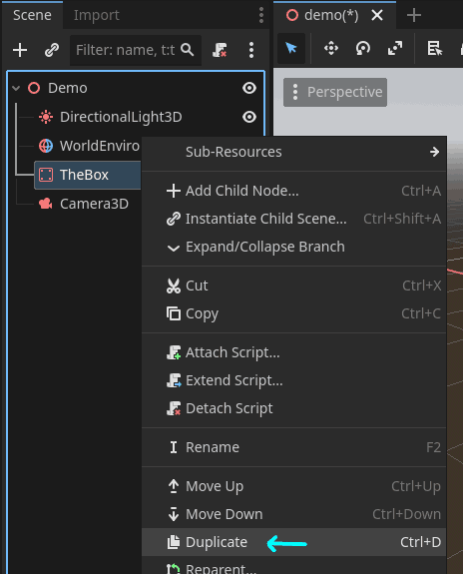Choose Add Child Node... from menu

pyautogui.click(x=294, y=191)
